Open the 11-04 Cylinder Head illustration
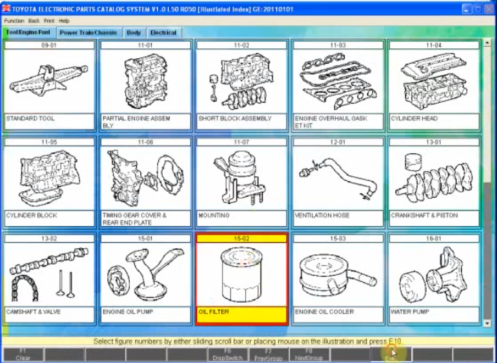The image size is (497, 363). (434, 86)
